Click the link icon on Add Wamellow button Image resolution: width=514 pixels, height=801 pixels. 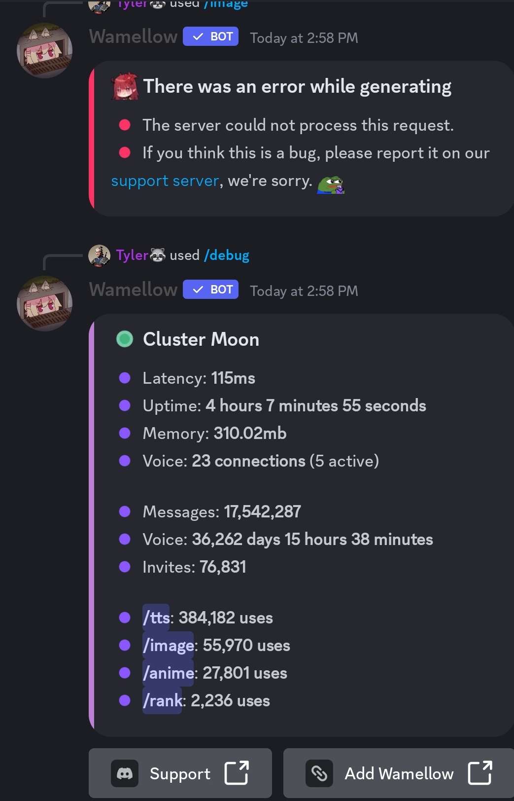tap(319, 773)
